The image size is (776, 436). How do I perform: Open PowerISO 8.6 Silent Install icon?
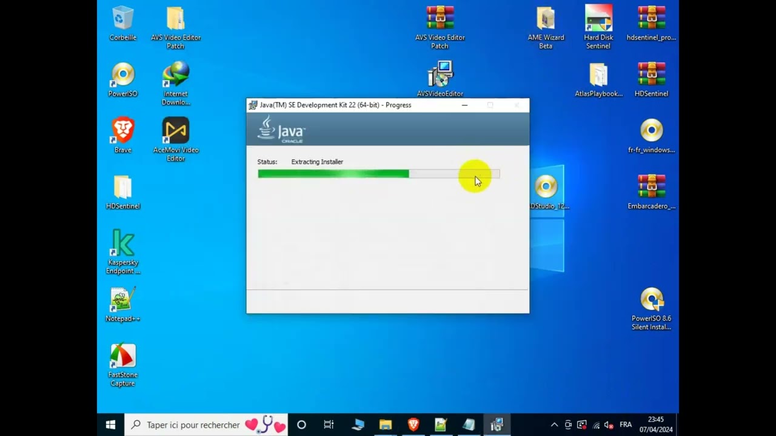point(652,309)
